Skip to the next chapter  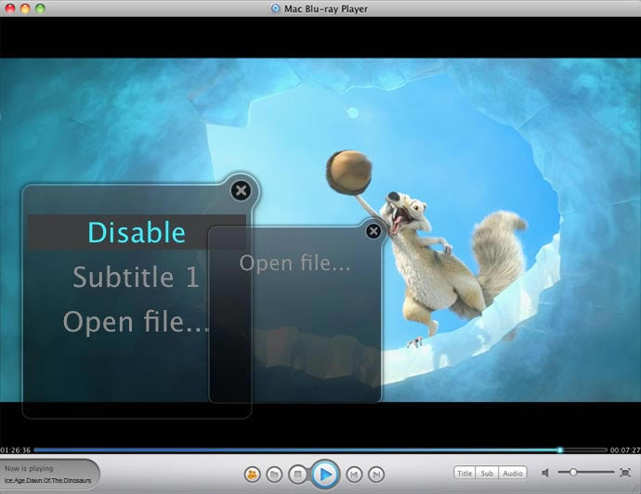(x=376, y=474)
